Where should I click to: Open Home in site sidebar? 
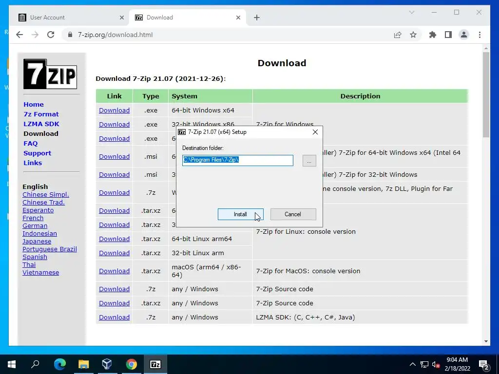(x=34, y=104)
